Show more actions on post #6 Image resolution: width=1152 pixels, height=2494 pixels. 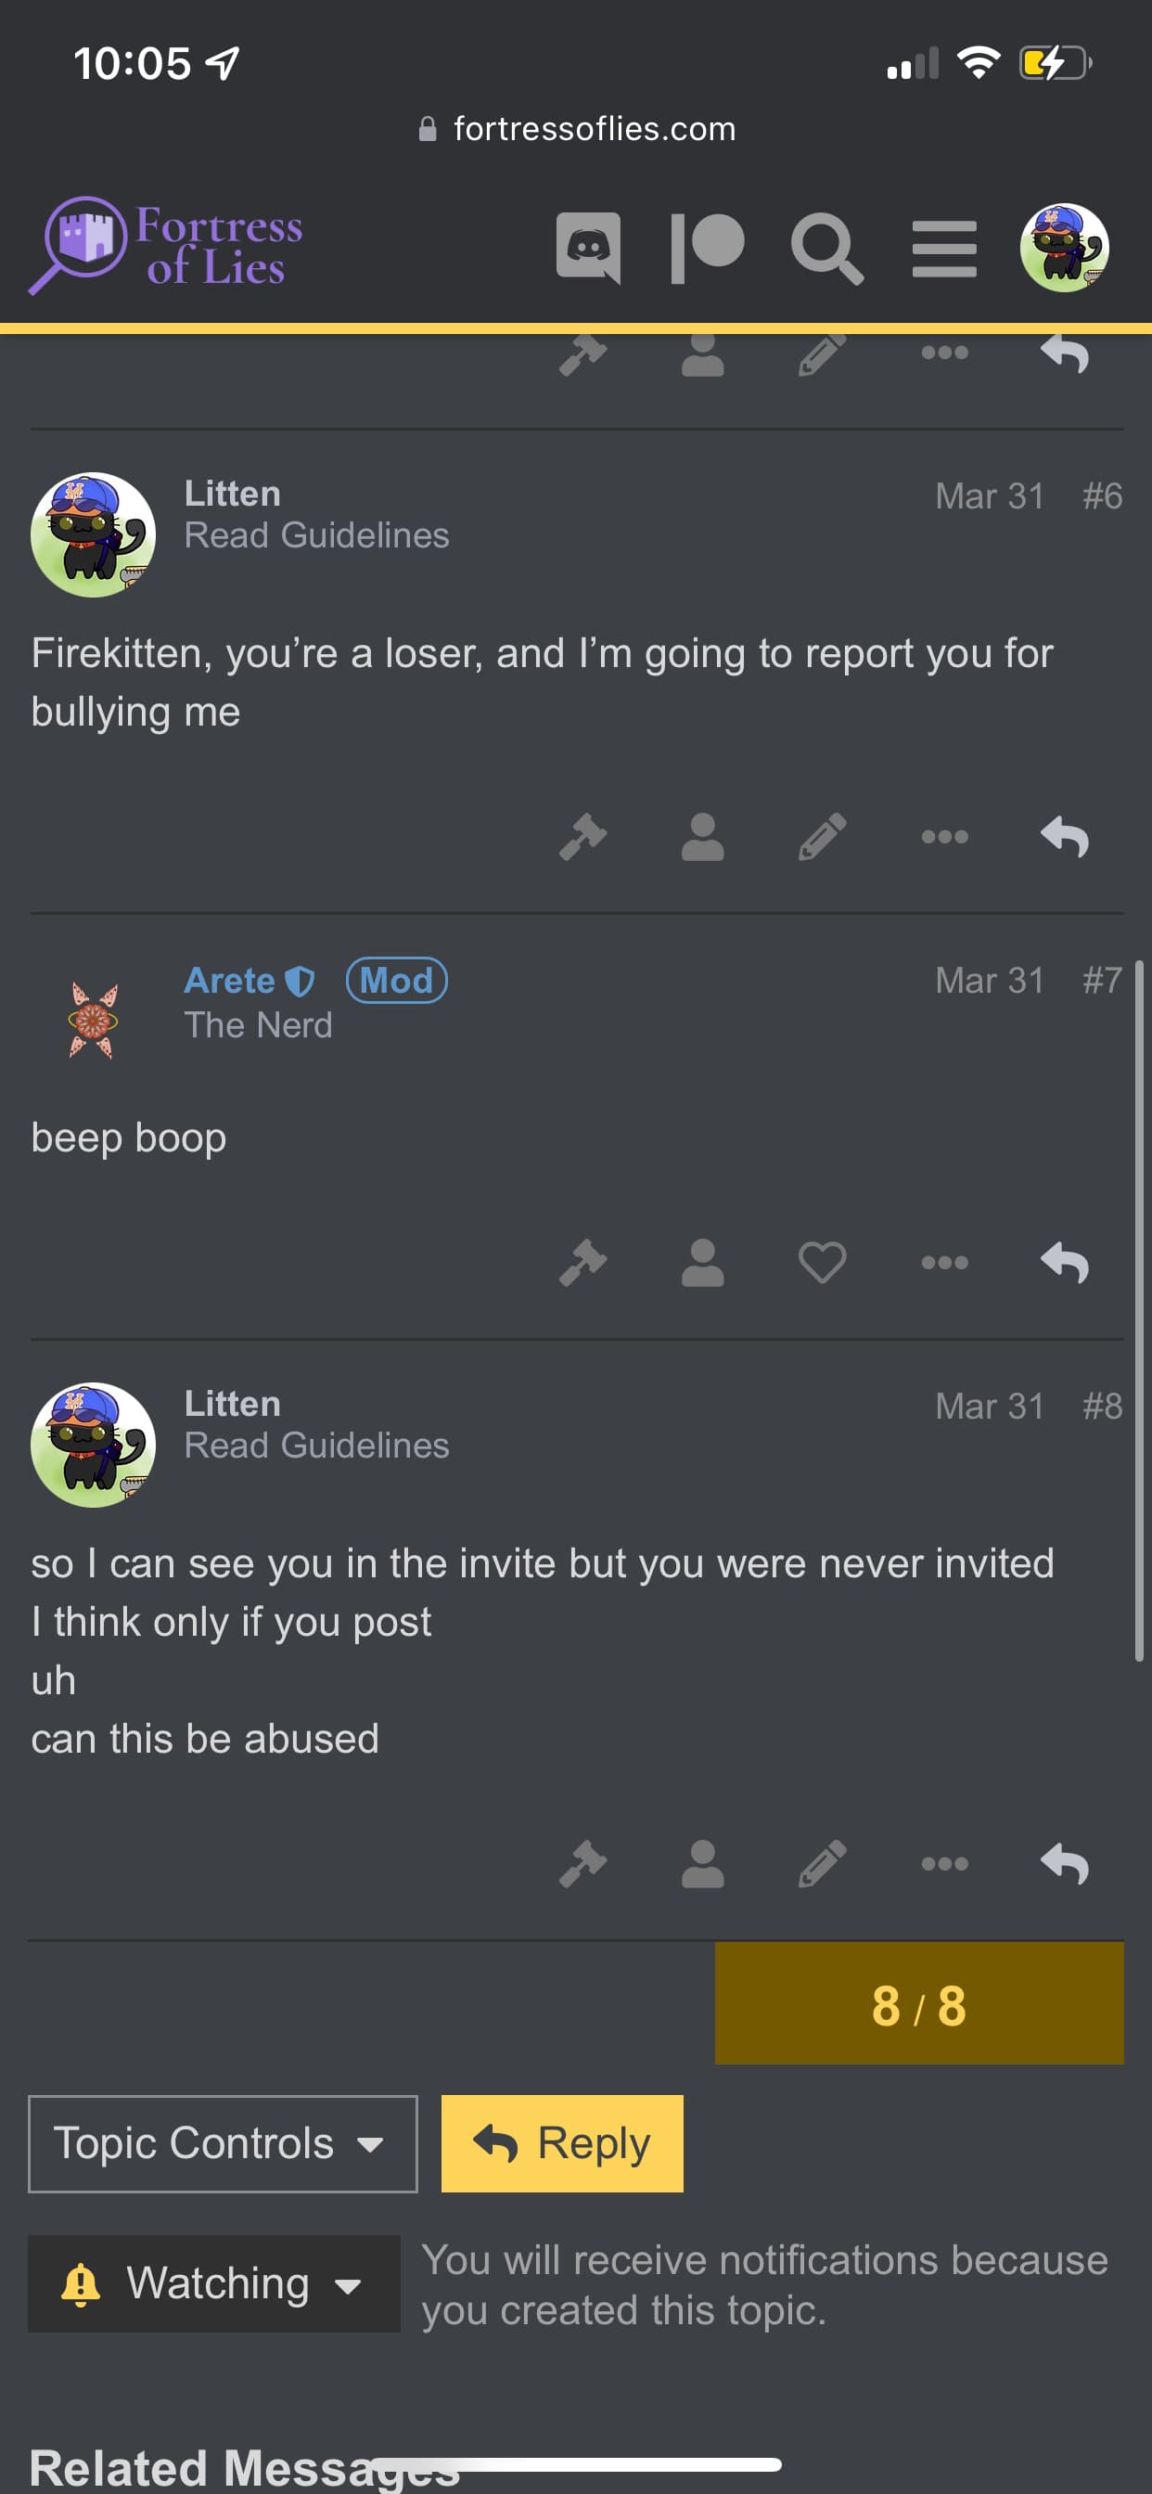click(944, 837)
